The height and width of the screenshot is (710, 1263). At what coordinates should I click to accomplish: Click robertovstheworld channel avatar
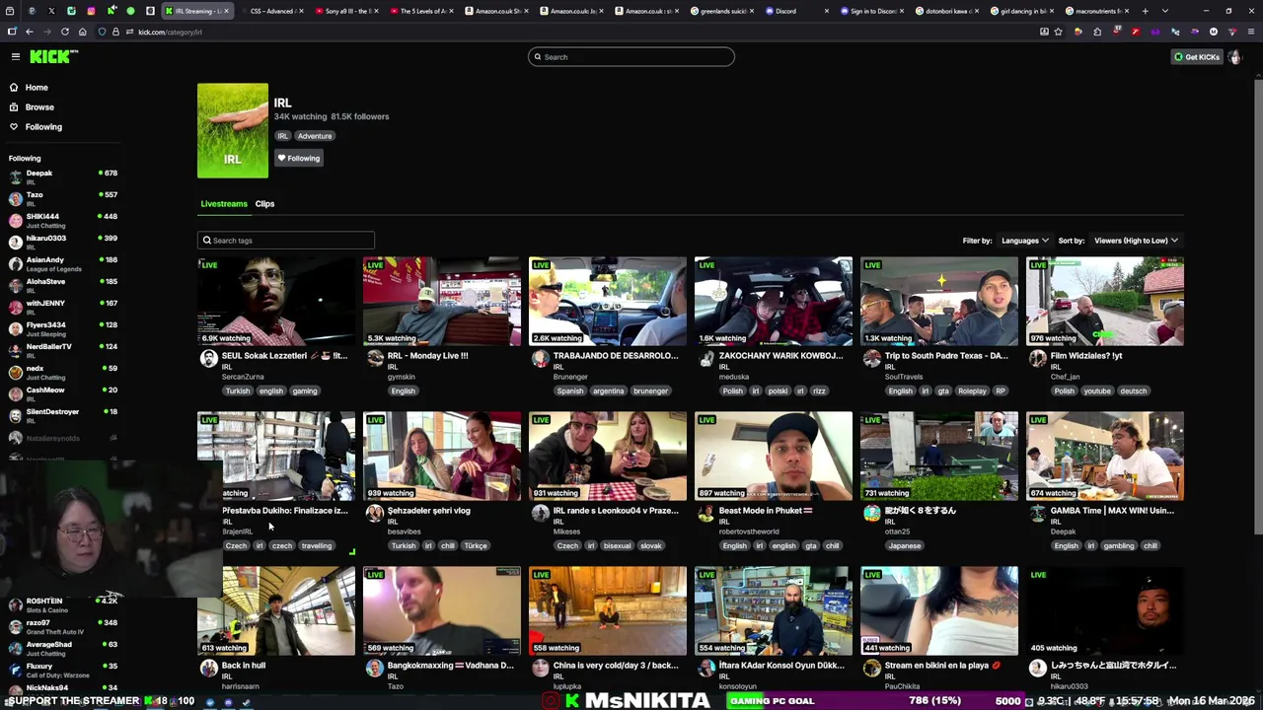[x=706, y=514]
